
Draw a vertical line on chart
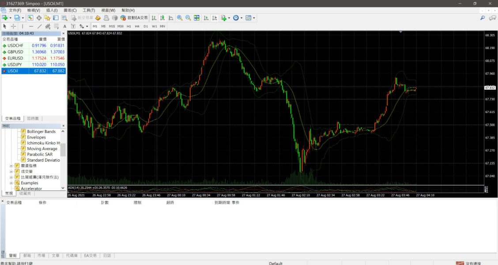coord(23,26)
